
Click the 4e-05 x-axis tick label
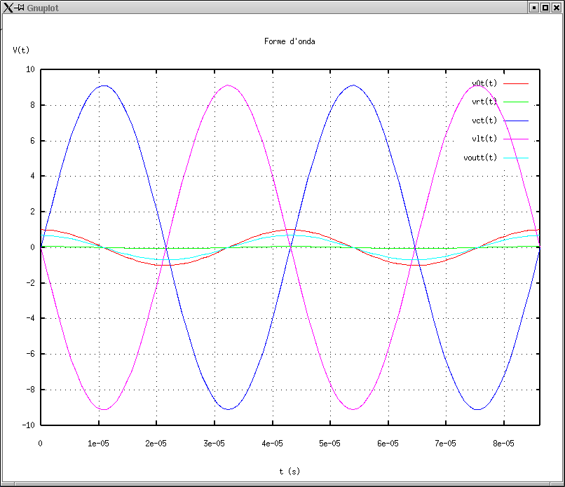[x=272, y=444]
